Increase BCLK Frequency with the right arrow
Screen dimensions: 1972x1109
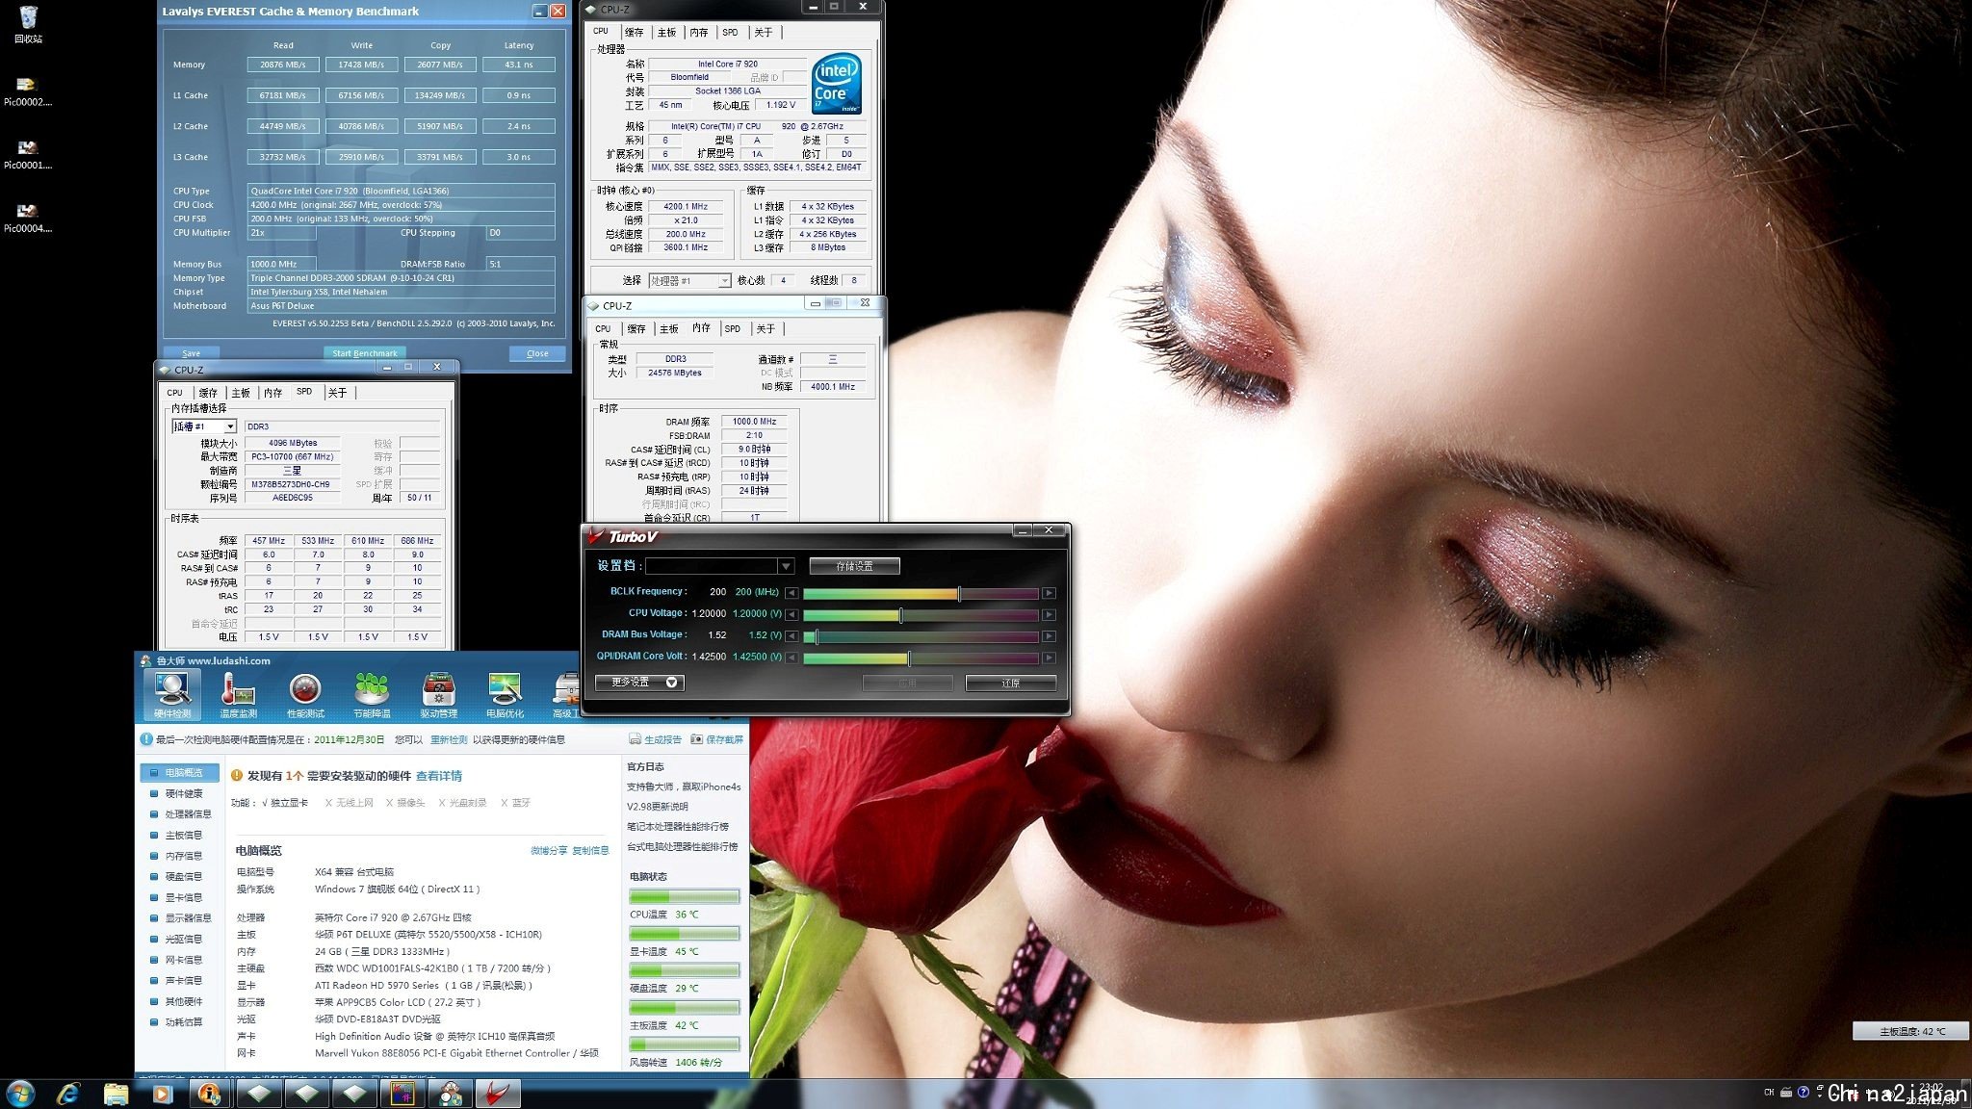point(1049,593)
